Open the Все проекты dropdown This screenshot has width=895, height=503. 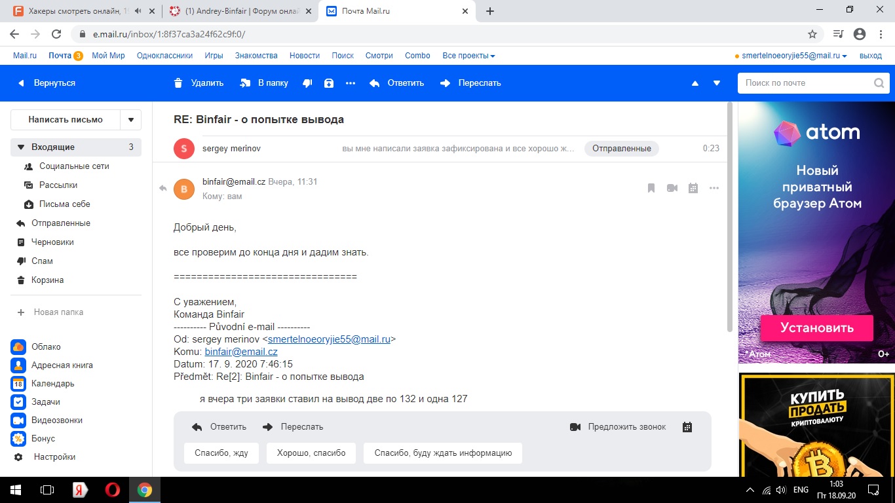468,56
